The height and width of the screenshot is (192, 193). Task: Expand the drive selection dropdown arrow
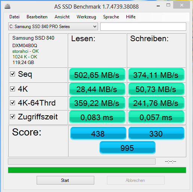point(95,27)
